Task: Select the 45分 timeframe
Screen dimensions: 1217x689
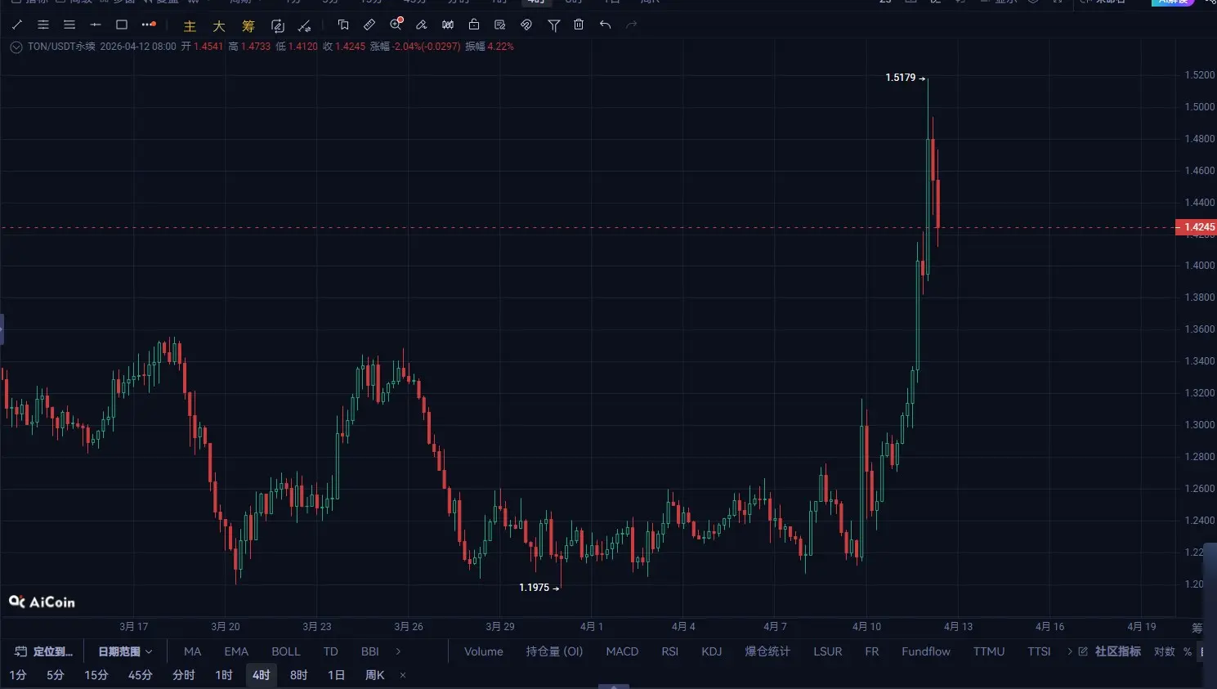Action: [141, 675]
